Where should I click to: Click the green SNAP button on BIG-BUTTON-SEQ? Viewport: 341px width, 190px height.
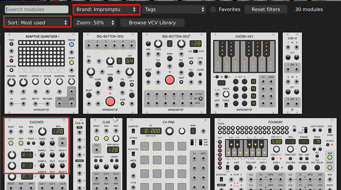pos(123,104)
